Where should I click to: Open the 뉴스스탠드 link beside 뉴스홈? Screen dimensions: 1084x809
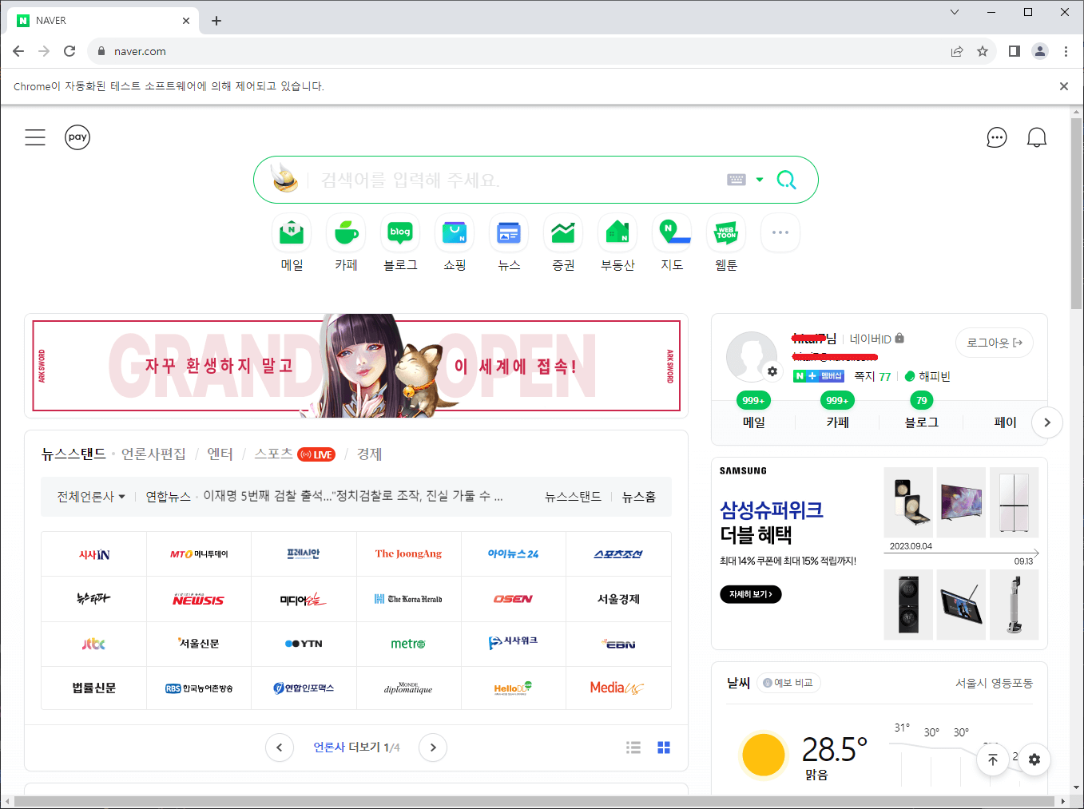[x=573, y=497]
